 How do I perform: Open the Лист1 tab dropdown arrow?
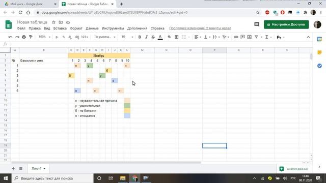[44, 169]
